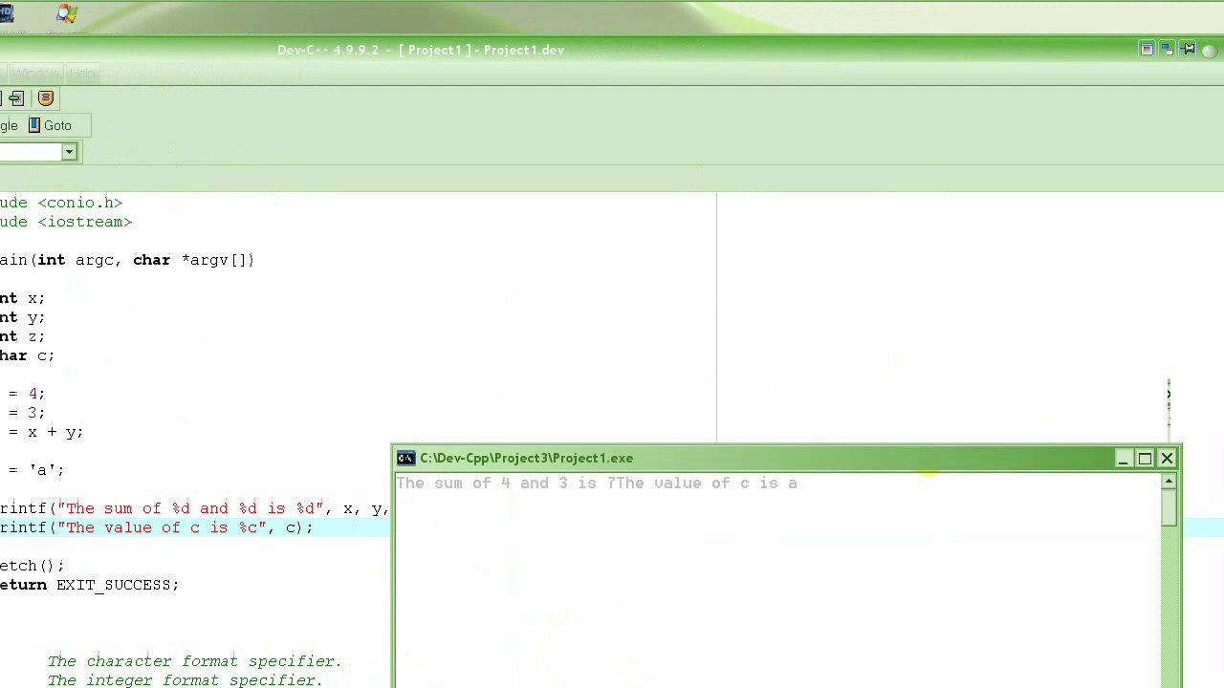Close the Project1.exe console window

point(1167,459)
